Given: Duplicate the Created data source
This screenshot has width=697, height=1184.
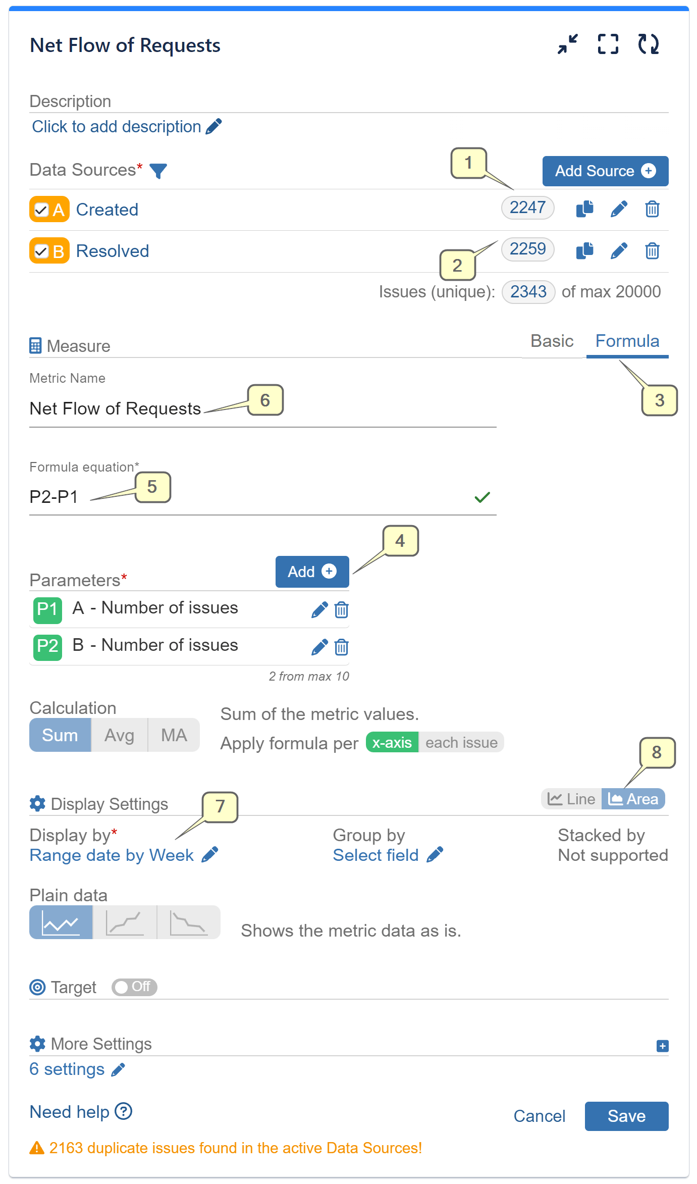Looking at the screenshot, I should (584, 209).
